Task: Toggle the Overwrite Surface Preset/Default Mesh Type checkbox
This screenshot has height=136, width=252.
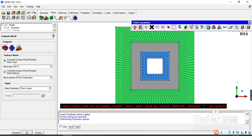Action: [5, 61]
